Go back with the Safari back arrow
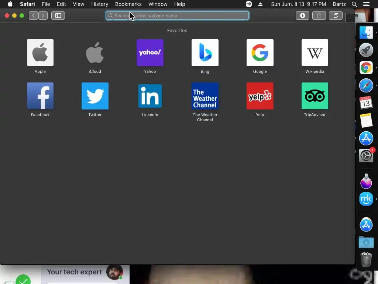This screenshot has width=378, height=284. [34, 16]
